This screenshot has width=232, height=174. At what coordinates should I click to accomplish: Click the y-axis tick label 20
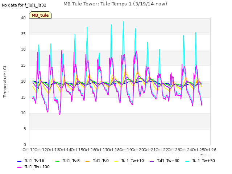pyautogui.click(x=23, y=81)
